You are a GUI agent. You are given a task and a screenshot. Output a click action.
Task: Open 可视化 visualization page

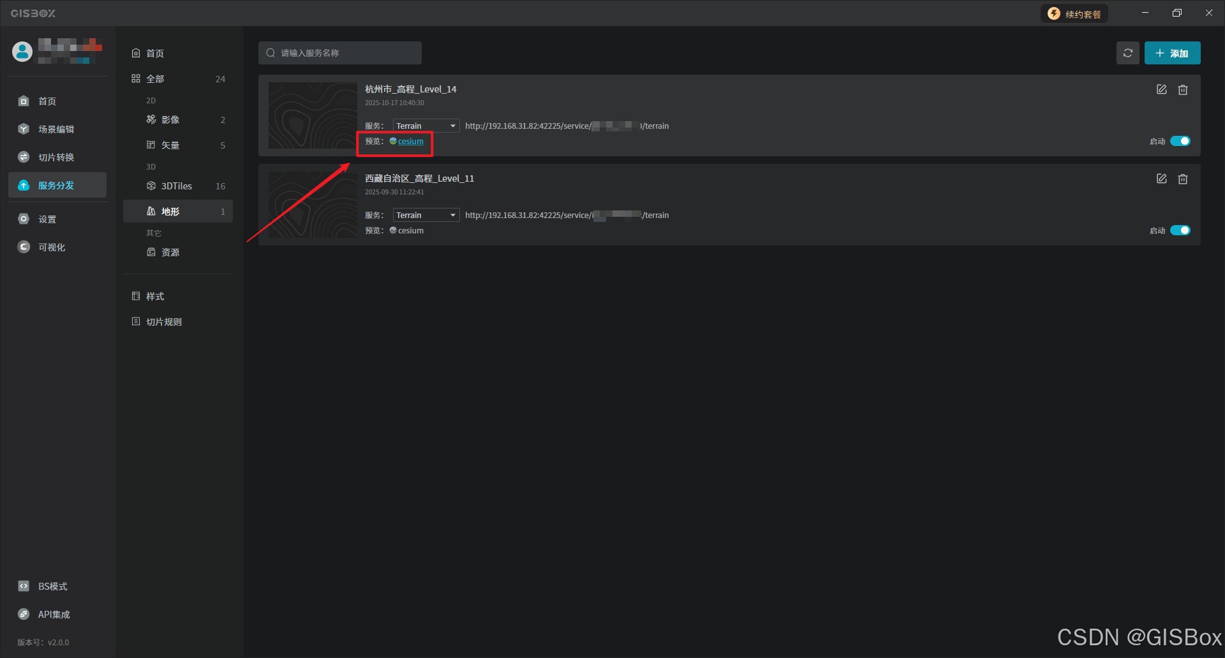(x=57, y=247)
